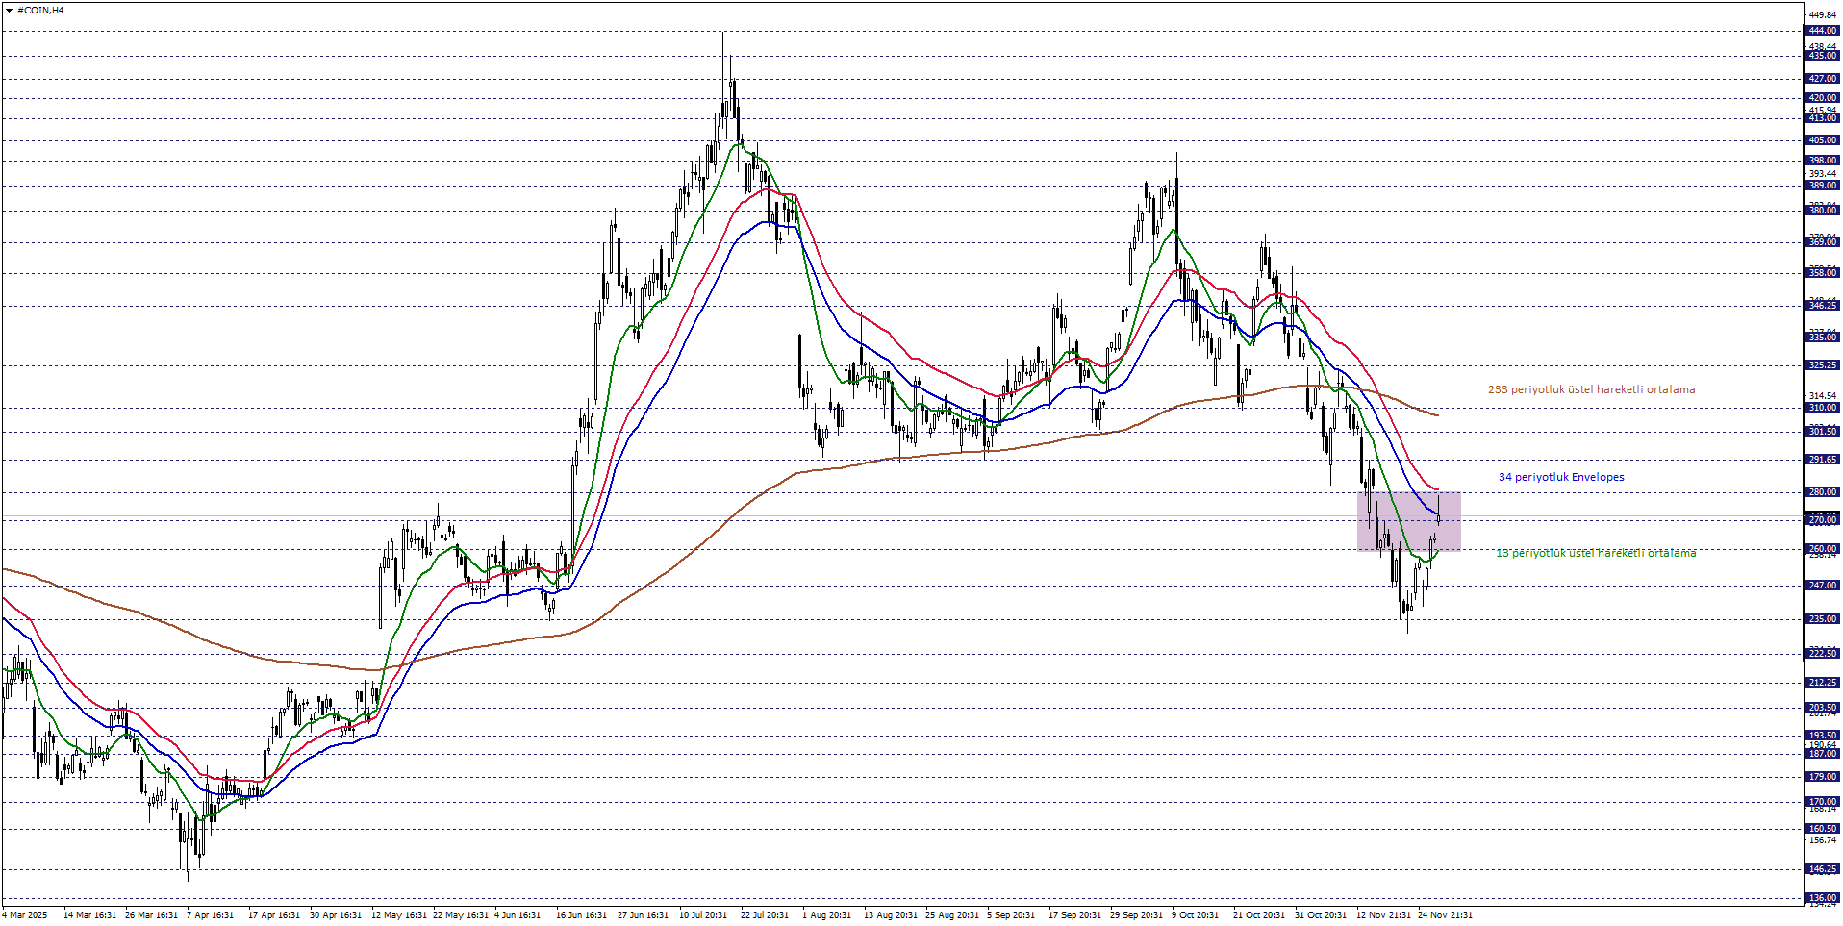
Task: Select the 405.00 price level tag
Action: (1822, 140)
